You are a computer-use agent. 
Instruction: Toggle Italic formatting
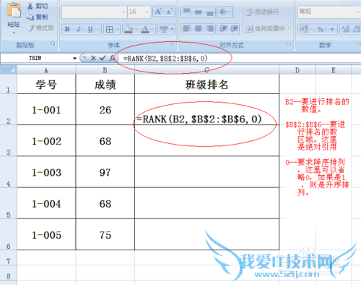[79, 29]
